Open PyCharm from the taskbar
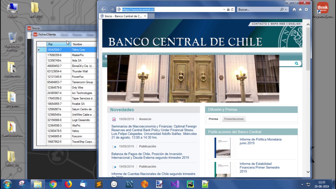The image size is (336, 189). 190,184
